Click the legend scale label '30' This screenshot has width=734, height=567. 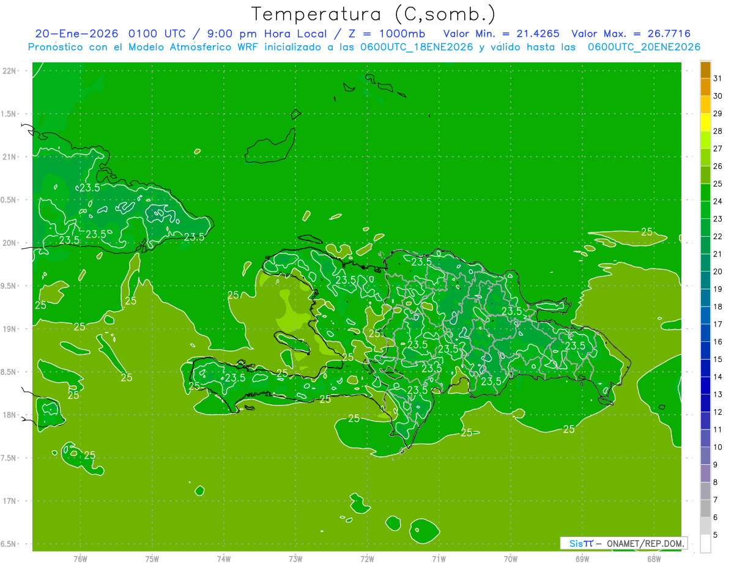[x=717, y=96]
